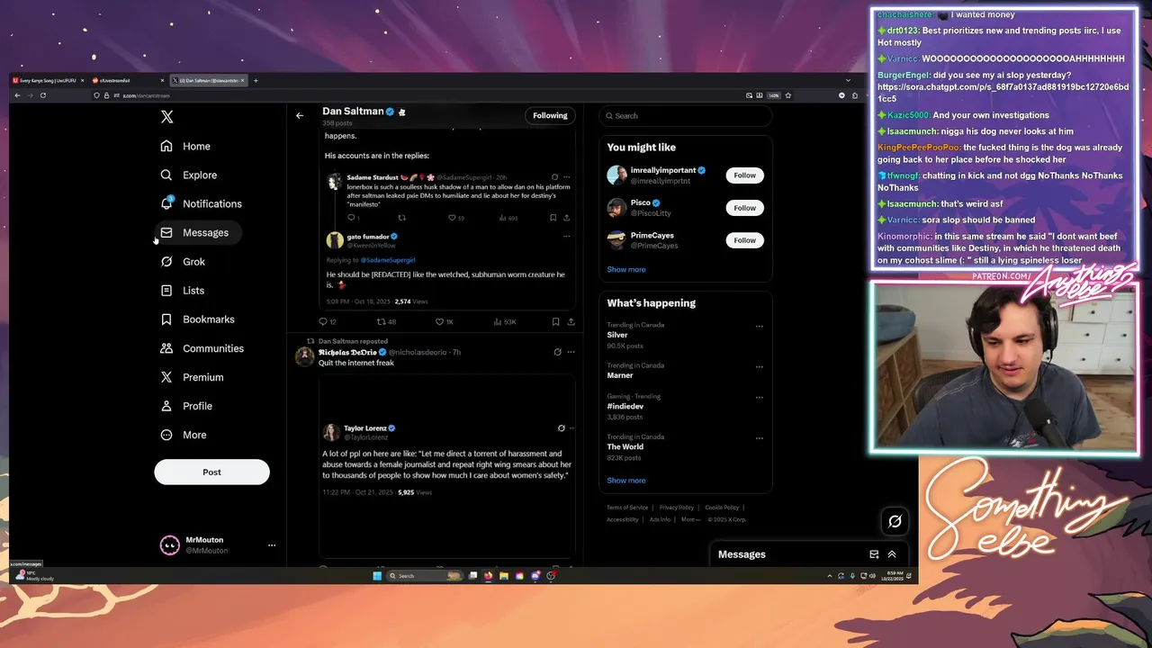Open the Explore page
1152x648 pixels.
pyautogui.click(x=189, y=175)
